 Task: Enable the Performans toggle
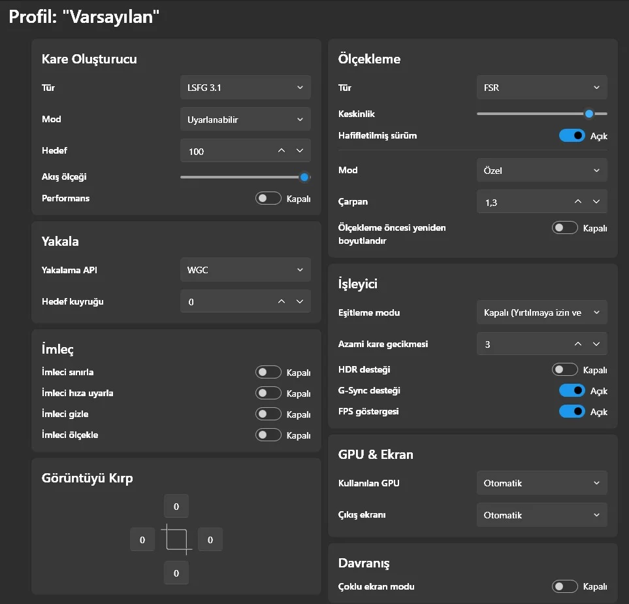coord(268,199)
